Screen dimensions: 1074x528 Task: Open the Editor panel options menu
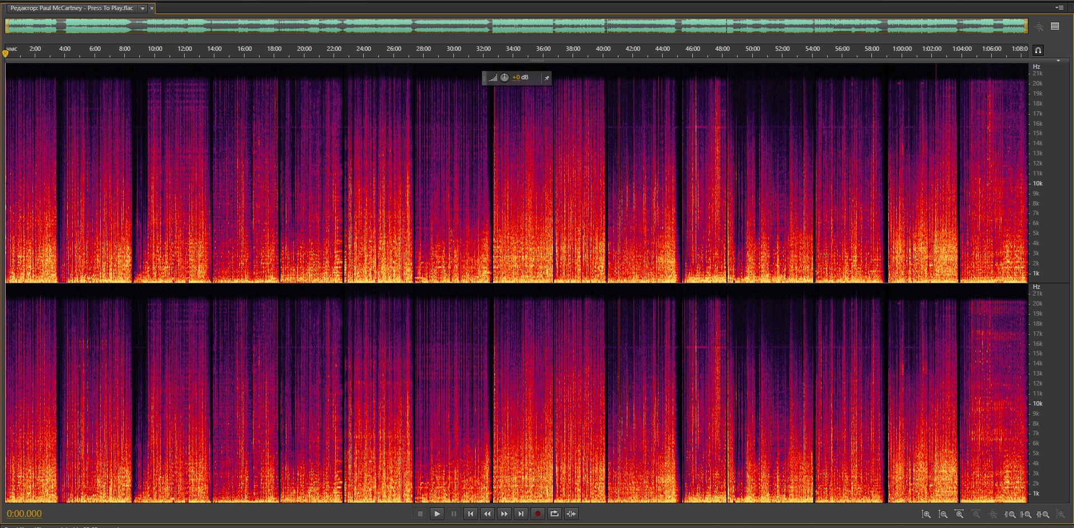pyautogui.click(x=1059, y=8)
